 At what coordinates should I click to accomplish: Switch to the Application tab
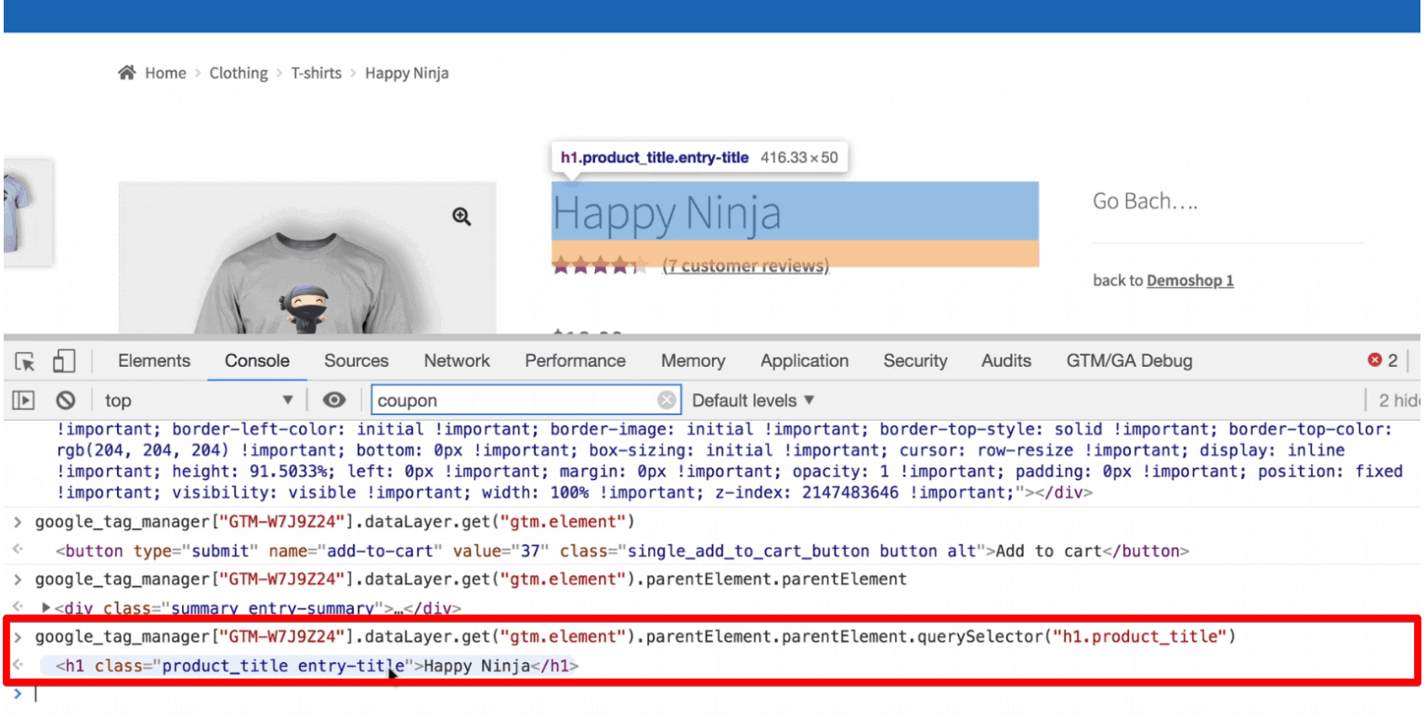tap(804, 360)
